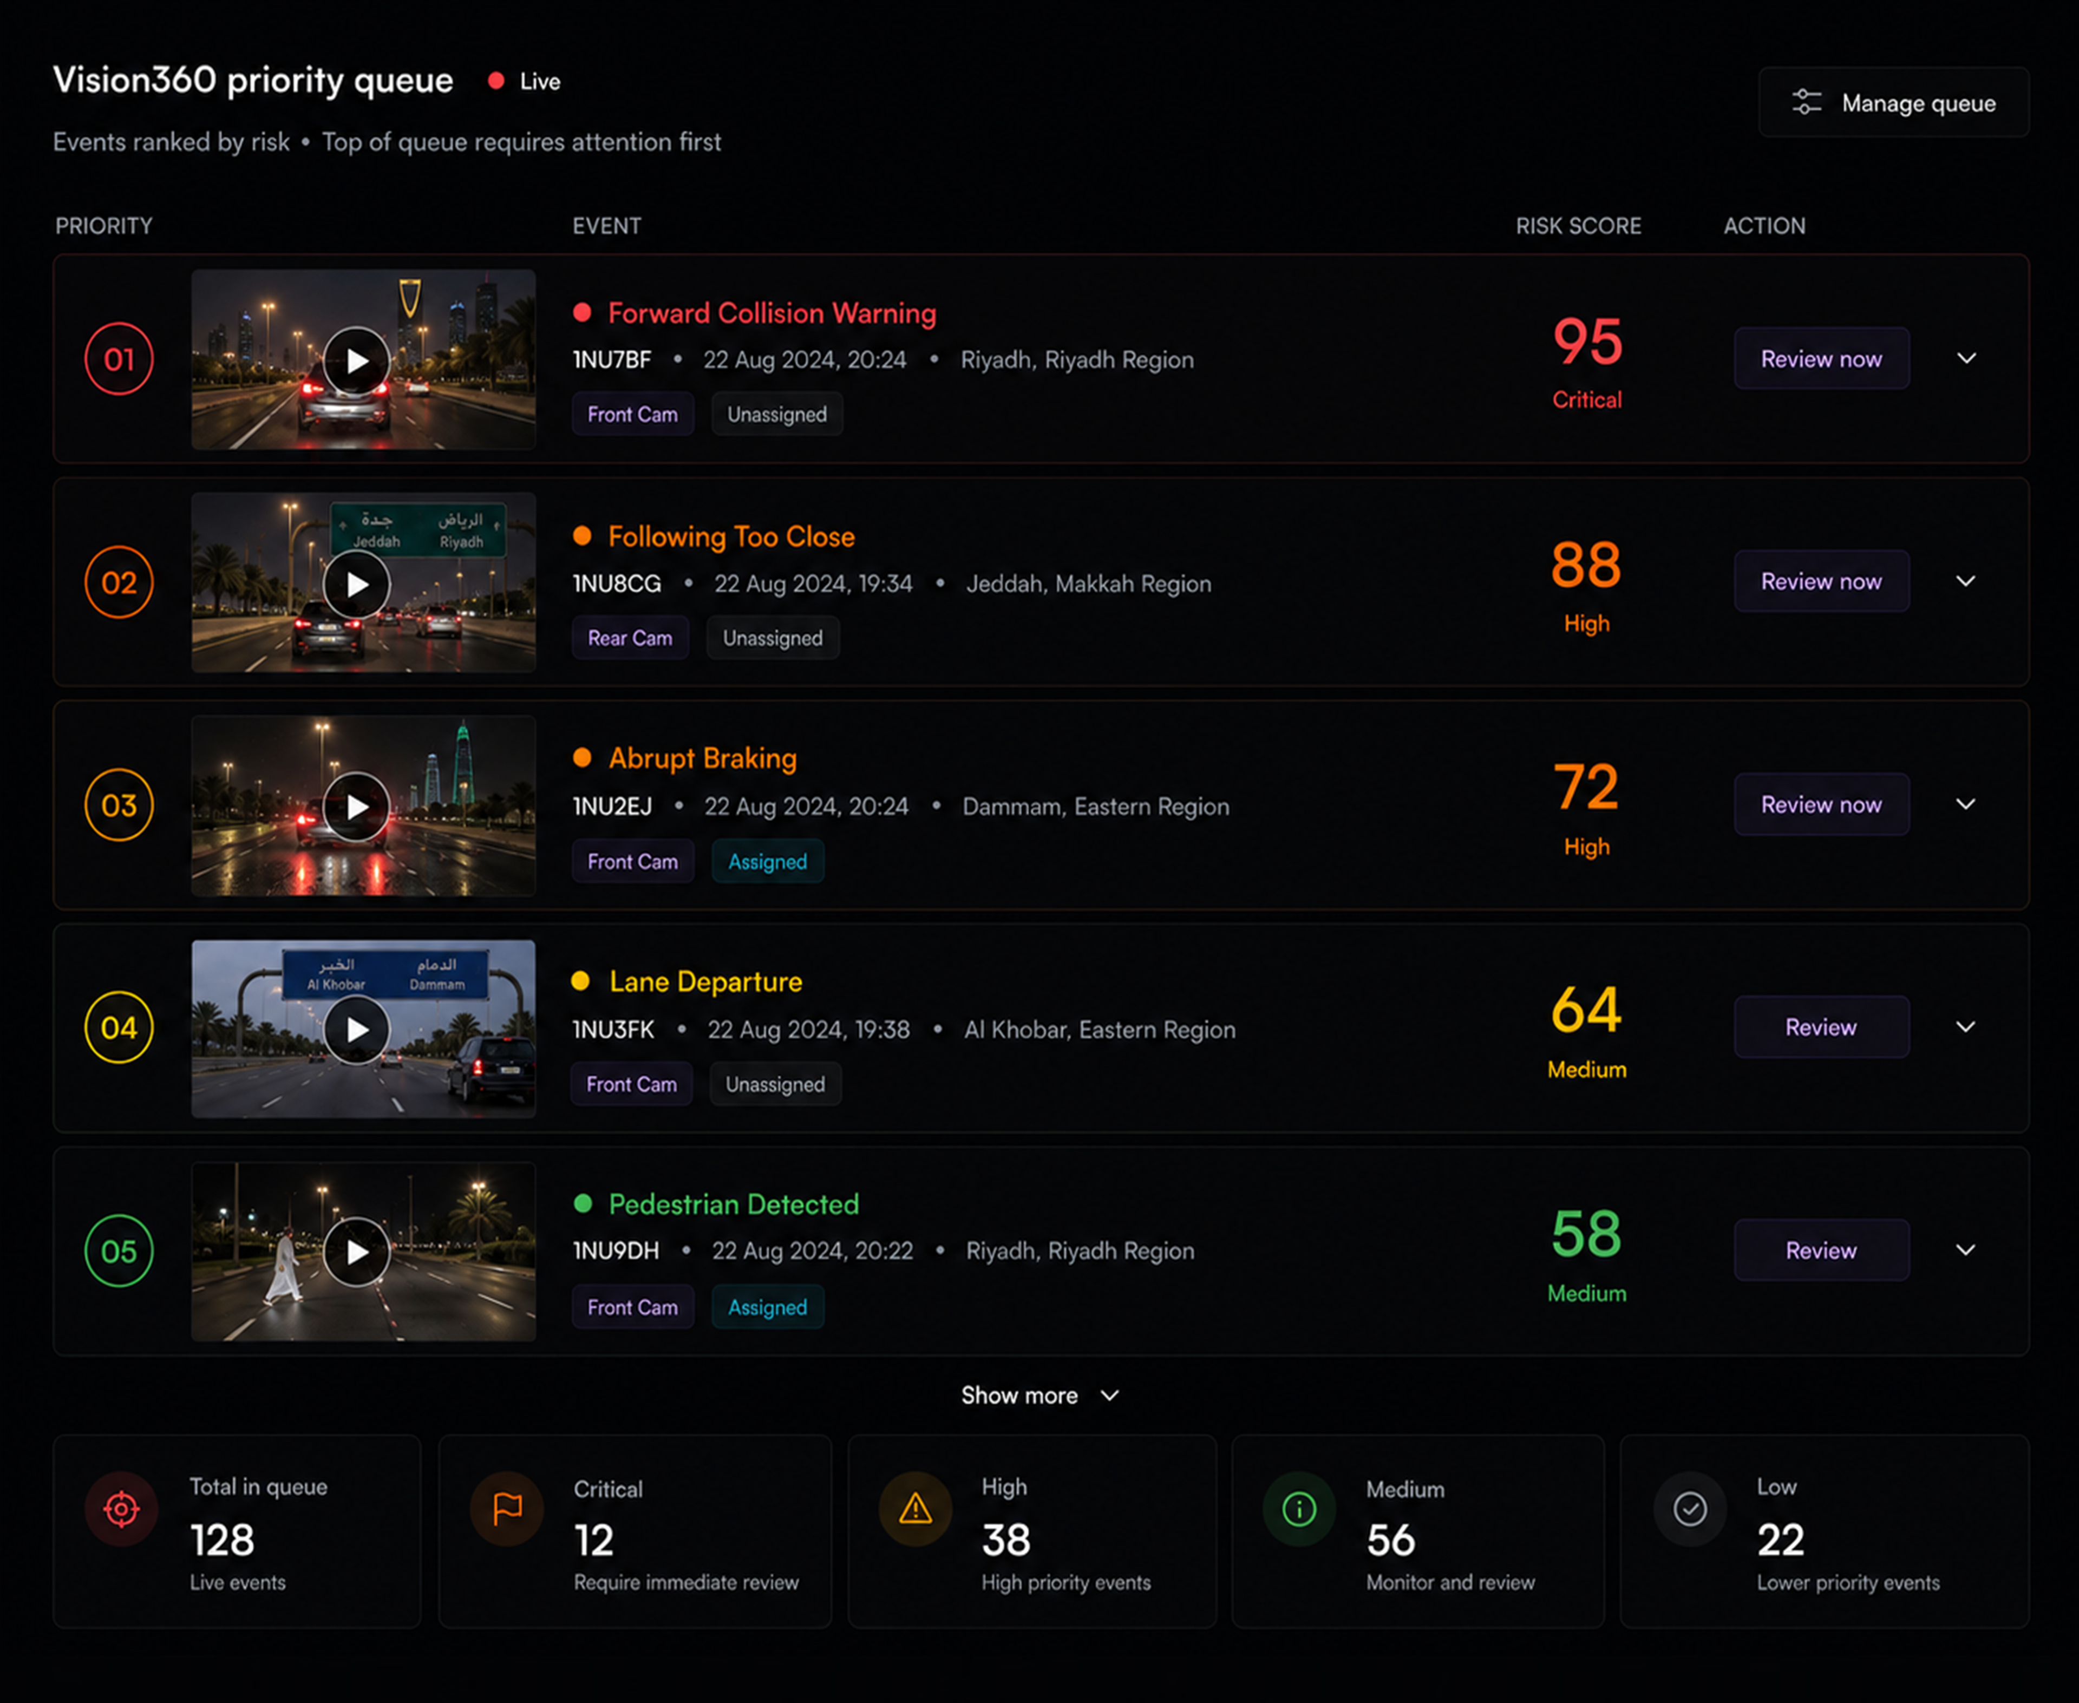Click the Total in queue 128 value
This screenshot has width=2079, height=1703.
[222, 1540]
